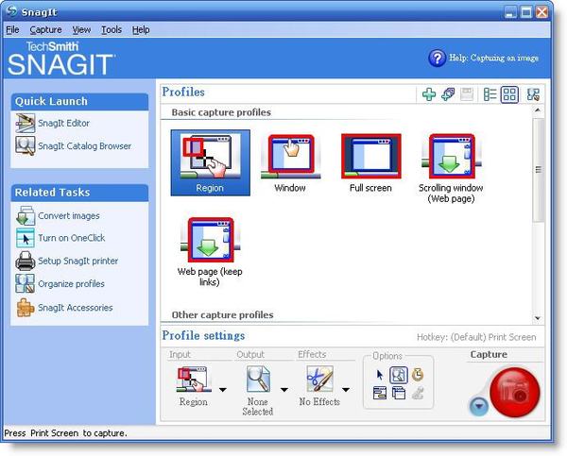Click the grayed-out microphone option
567x456 pixels.
pos(418,393)
